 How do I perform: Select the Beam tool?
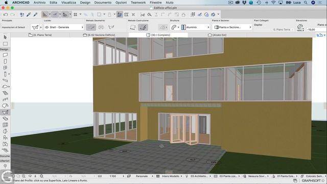[x=5, y=80]
